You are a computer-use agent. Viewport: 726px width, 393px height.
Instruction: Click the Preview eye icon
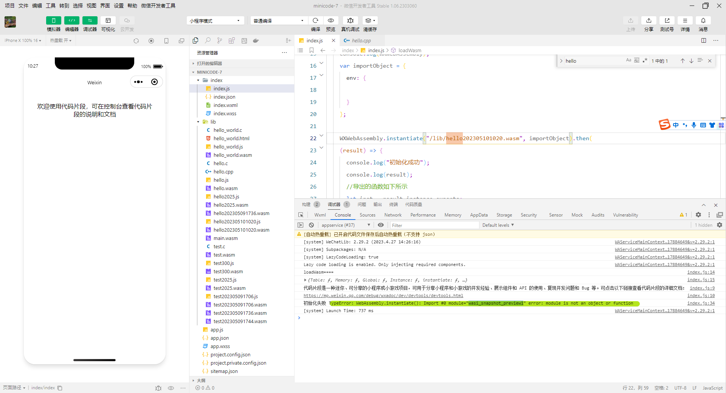point(331,20)
